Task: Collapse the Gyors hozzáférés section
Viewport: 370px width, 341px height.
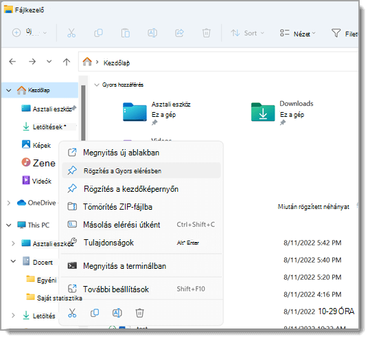Action: pyautogui.click(x=96, y=85)
